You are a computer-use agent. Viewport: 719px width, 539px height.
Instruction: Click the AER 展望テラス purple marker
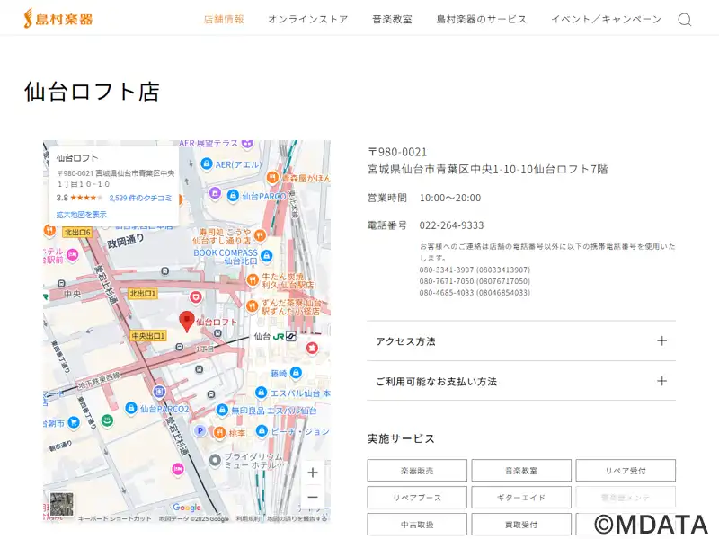point(248,144)
